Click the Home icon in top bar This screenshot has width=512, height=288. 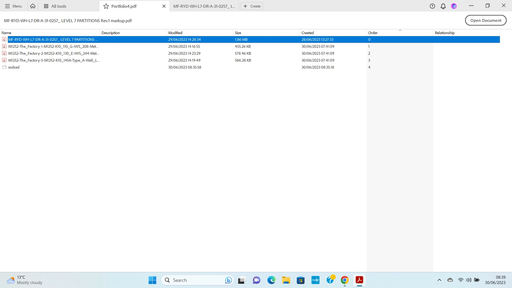[33, 6]
